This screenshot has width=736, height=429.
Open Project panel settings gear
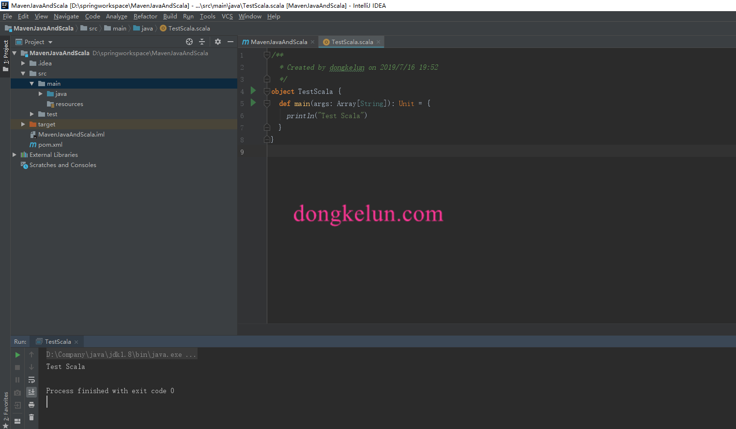[218, 42]
